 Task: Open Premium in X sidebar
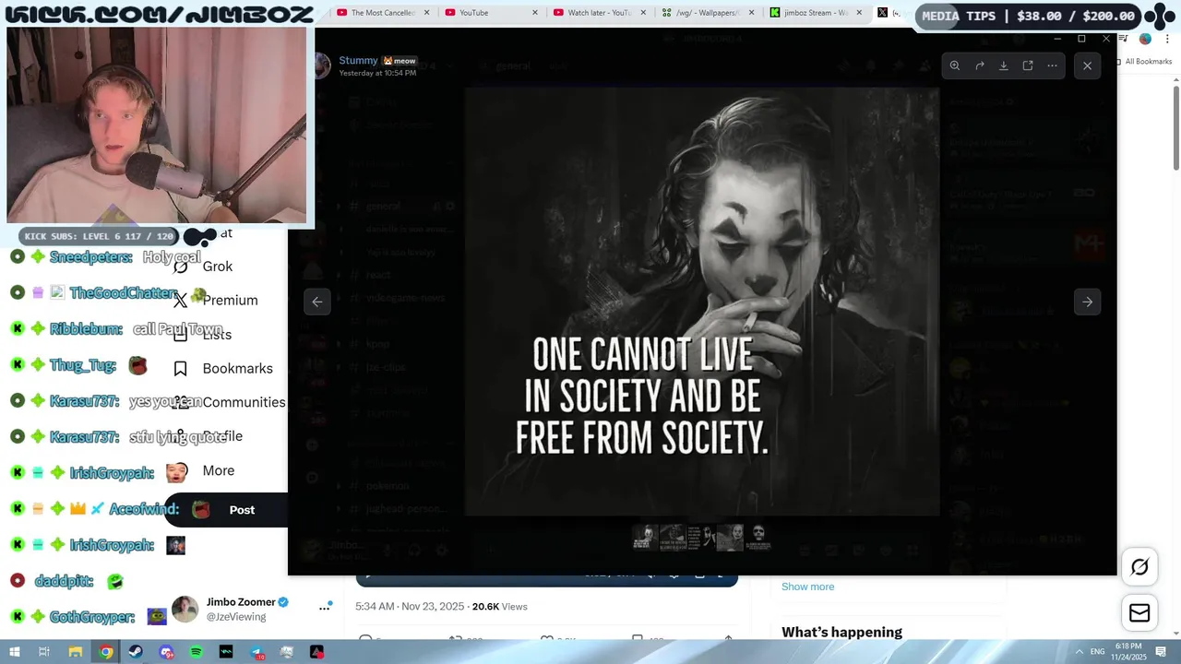[230, 301]
